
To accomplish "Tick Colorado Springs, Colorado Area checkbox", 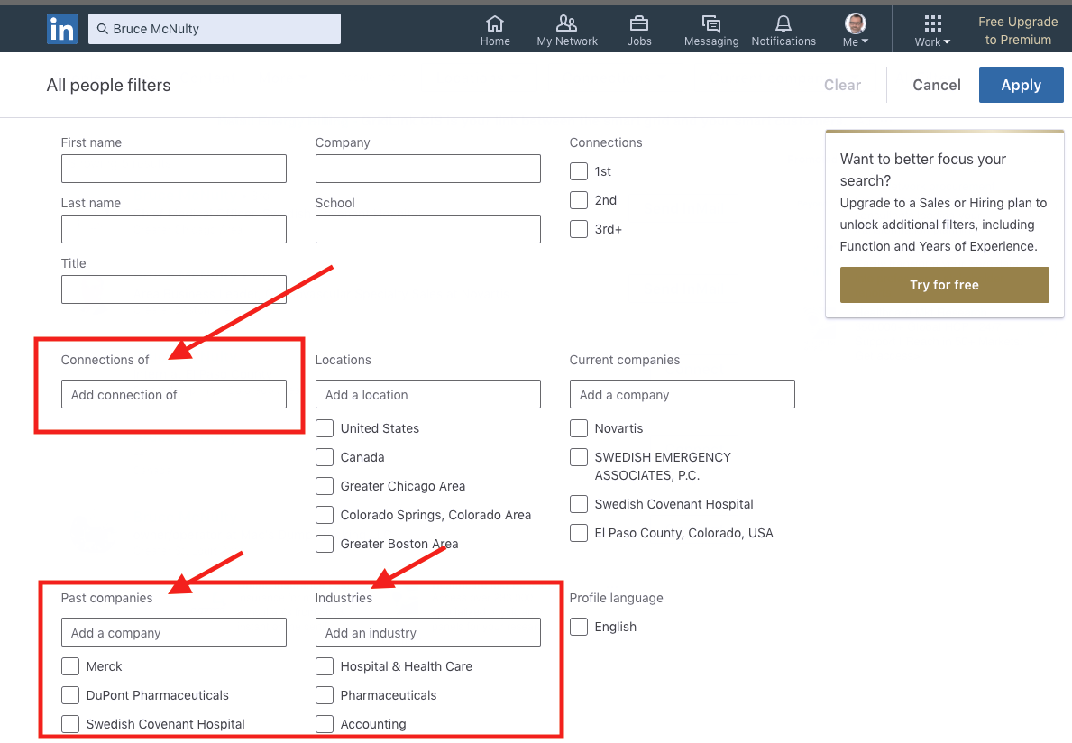I will coord(325,514).
